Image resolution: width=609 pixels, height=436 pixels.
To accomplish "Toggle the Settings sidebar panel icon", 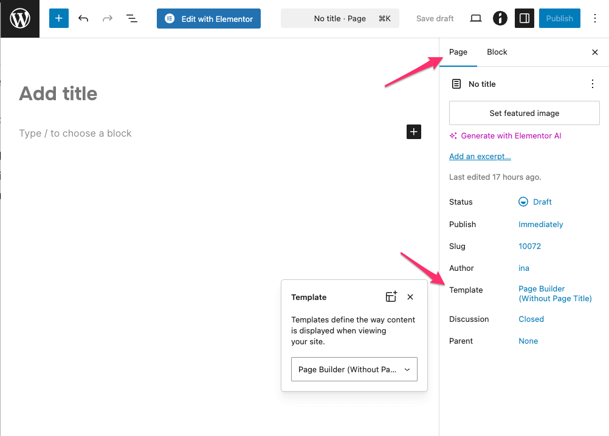I will click(525, 19).
